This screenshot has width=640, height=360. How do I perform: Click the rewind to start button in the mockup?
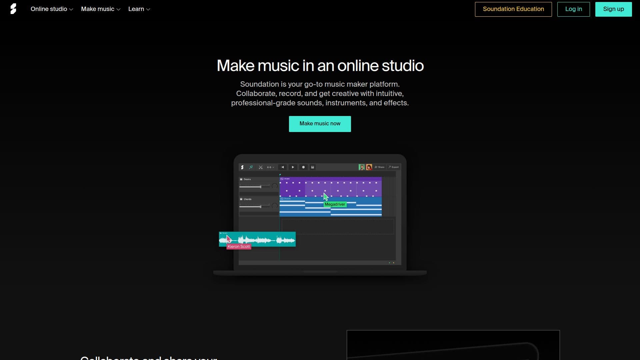(x=283, y=167)
